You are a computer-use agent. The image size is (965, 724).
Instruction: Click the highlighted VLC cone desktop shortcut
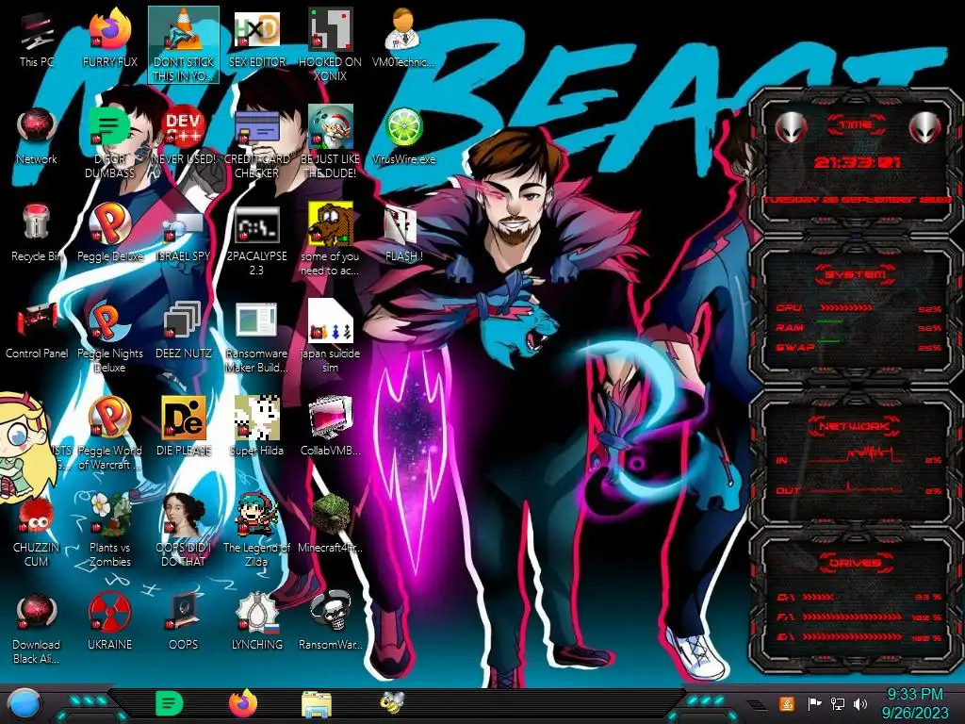[x=184, y=44]
